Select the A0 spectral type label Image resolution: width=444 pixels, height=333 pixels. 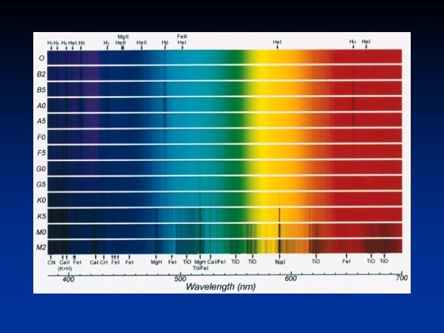tap(41, 105)
